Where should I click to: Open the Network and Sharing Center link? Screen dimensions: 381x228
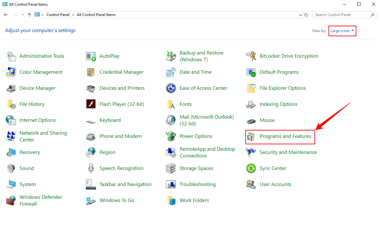click(43, 136)
